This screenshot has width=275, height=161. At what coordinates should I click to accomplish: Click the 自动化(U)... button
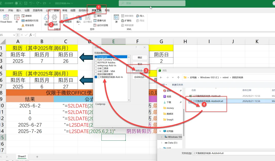(x=140, y=77)
